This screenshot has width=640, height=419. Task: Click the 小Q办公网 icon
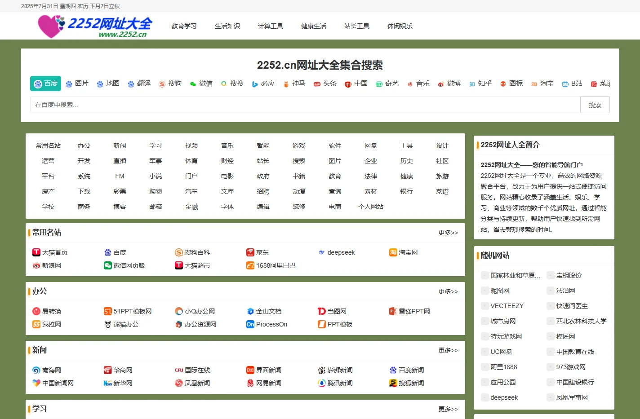pos(179,311)
